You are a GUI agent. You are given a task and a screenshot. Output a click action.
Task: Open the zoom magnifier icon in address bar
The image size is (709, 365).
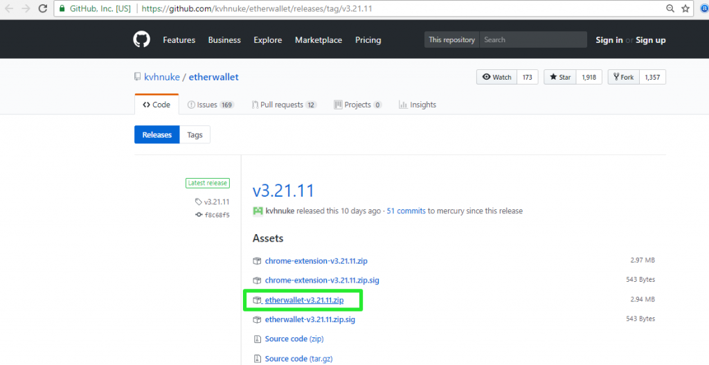click(x=670, y=8)
